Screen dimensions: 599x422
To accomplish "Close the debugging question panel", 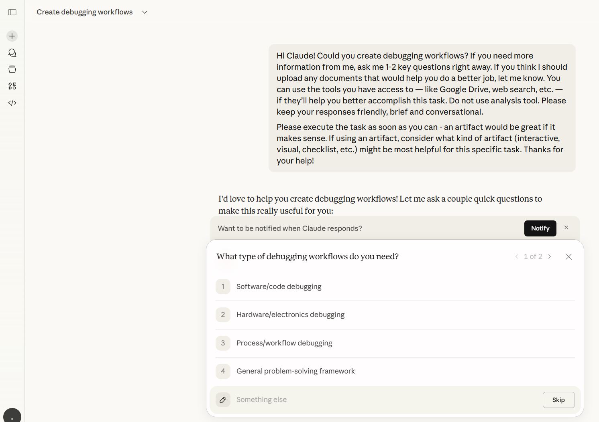I will (568, 257).
